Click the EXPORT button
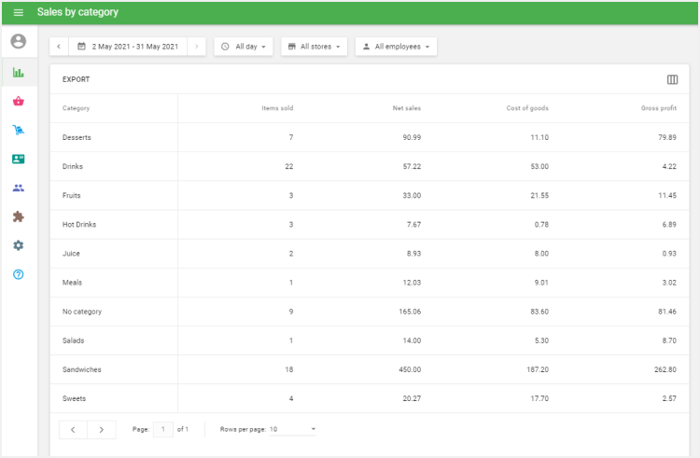Screen dimensions: 700x458 77,79
